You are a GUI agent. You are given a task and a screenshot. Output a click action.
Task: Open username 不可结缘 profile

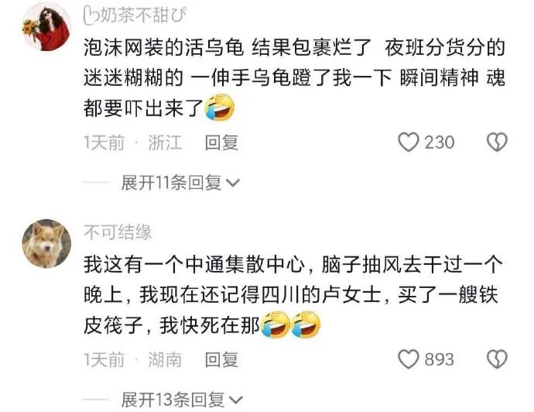(x=118, y=232)
